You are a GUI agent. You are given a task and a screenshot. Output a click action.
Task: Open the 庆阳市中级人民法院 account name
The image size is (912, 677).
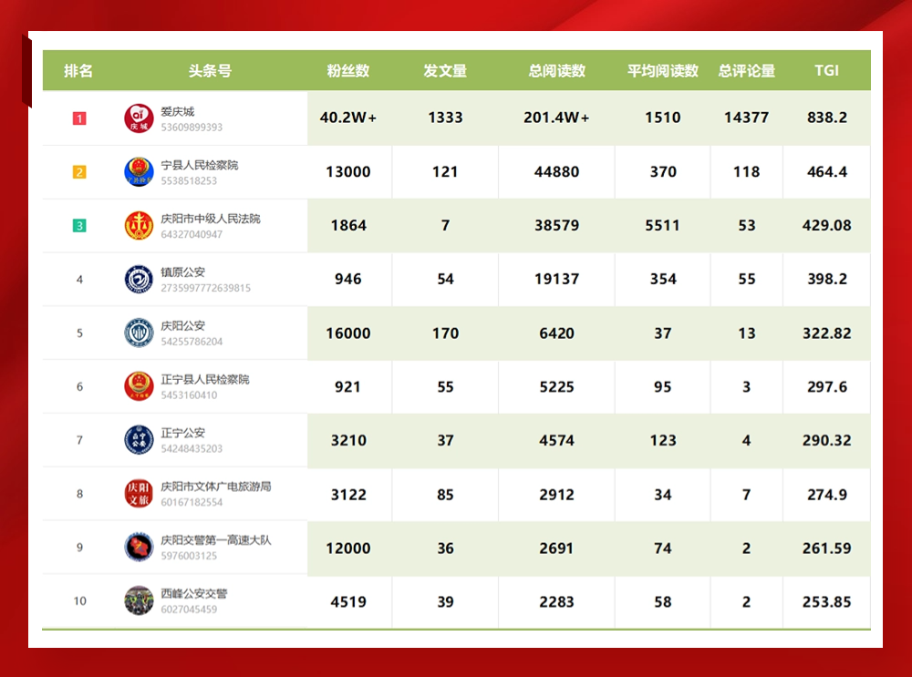(211, 219)
